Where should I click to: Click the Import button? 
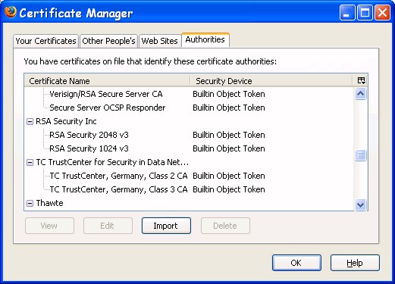point(166,226)
